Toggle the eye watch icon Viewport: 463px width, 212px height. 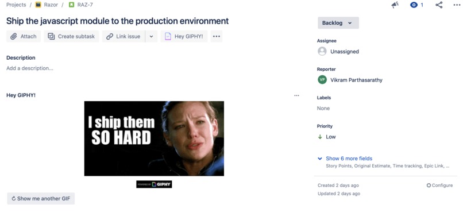click(x=414, y=5)
